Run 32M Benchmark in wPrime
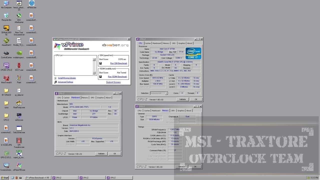This screenshot has width=320, height=180. pos(119,63)
